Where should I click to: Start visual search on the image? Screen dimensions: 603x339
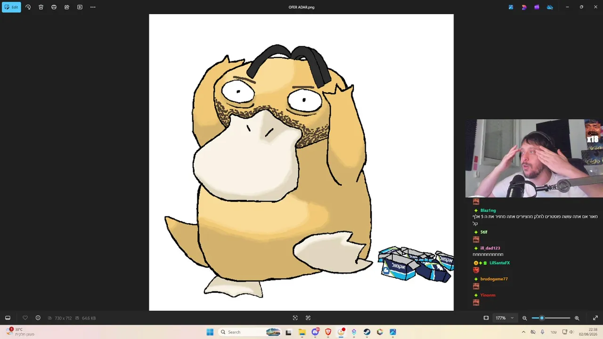tap(295, 318)
